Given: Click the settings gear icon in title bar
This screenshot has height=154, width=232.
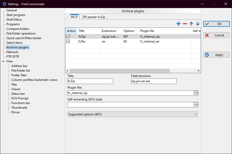Looking at the screenshot, I should click(4, 4).
